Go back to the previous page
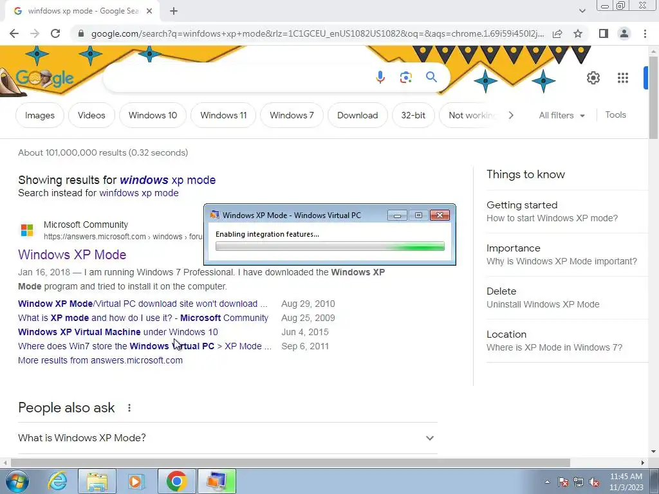Image resolution: width=659 pixels, height=494 pixels. pos(14,33)
